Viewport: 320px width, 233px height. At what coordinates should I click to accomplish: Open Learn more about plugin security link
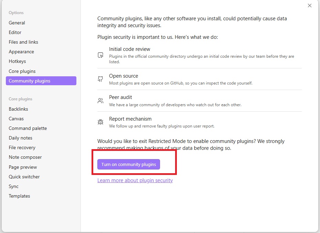(x=135, y=180)
